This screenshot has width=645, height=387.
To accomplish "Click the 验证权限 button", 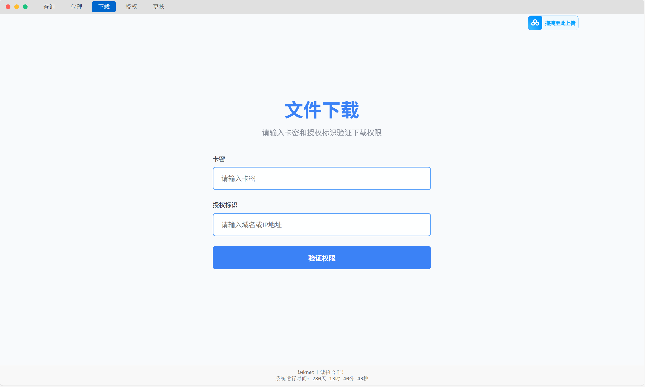I will coord(322,258).
